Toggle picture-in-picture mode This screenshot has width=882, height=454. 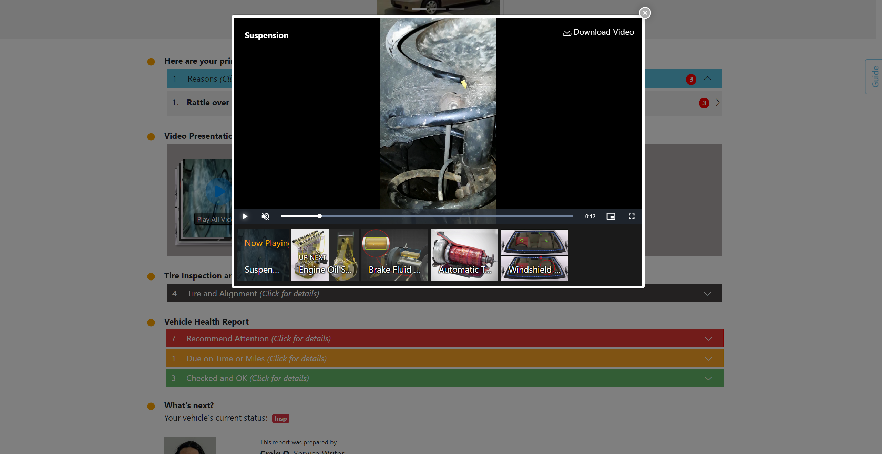click(611, 216)
